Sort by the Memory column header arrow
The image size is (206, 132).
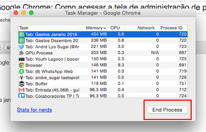tap(105, 28)
